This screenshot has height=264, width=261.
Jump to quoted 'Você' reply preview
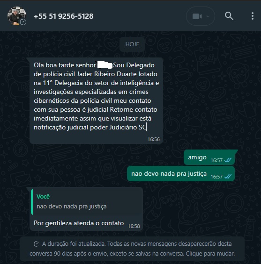(x=87, y=202)
